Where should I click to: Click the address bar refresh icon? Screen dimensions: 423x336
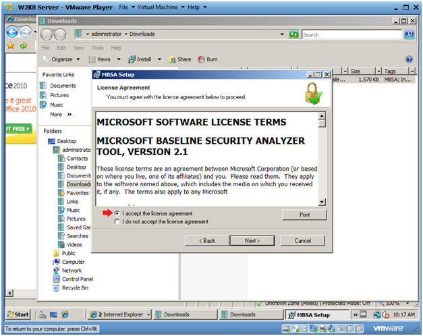[x=293, y=34]
